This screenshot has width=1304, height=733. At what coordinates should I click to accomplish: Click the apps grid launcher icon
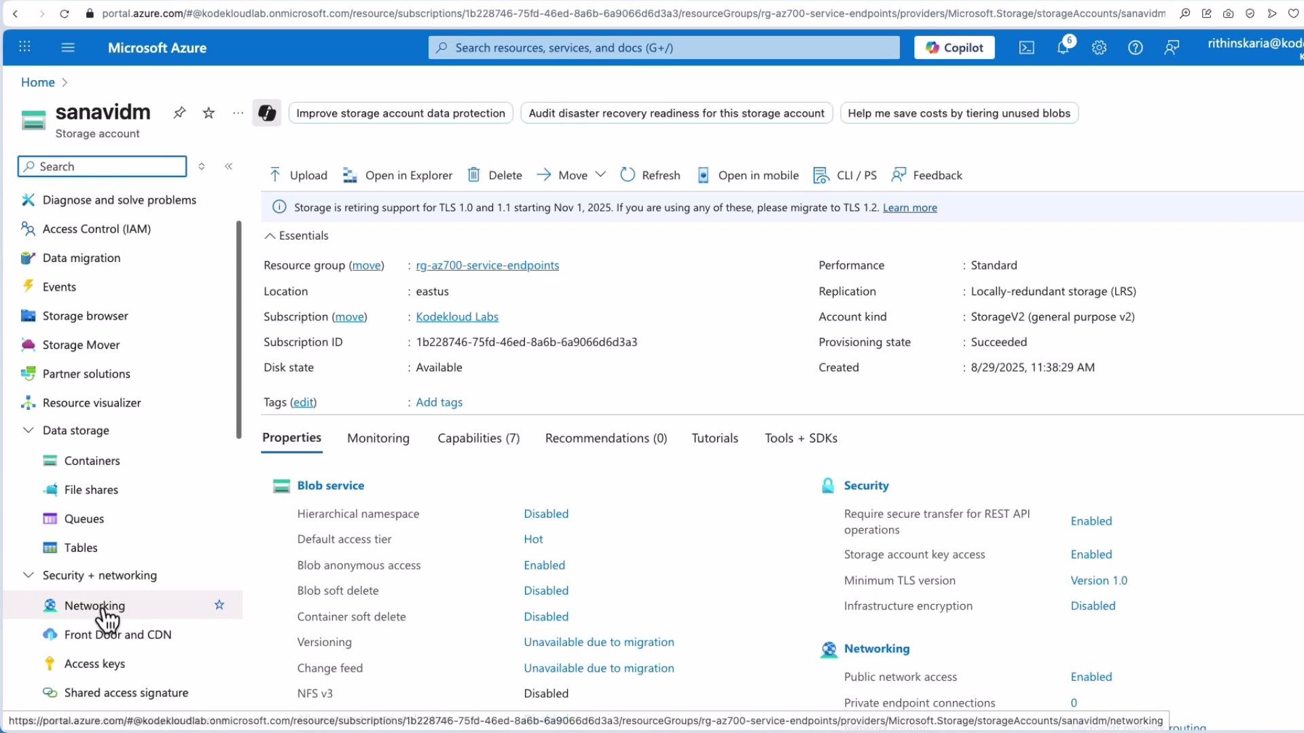click(24, 47)
